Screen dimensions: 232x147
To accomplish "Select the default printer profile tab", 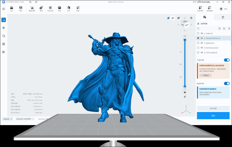I will [8, 119].
